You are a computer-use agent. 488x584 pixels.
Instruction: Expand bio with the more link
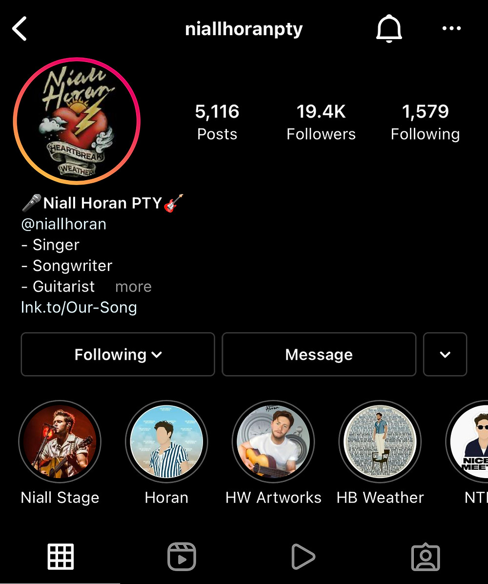(133, 287)
